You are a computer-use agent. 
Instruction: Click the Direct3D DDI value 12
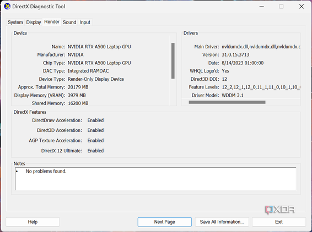(x=224, y=79)
